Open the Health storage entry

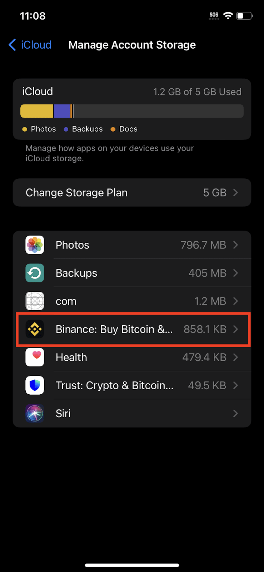pyautogui.click(x=132, y=357)
